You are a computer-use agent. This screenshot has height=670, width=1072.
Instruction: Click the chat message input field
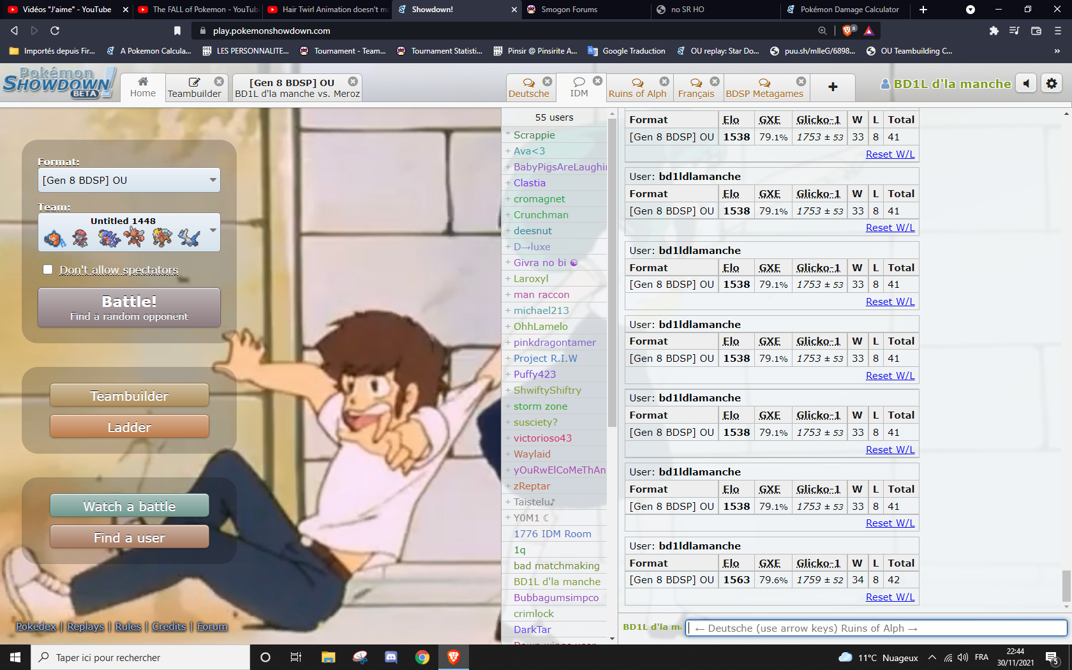(x=876, y=628)
